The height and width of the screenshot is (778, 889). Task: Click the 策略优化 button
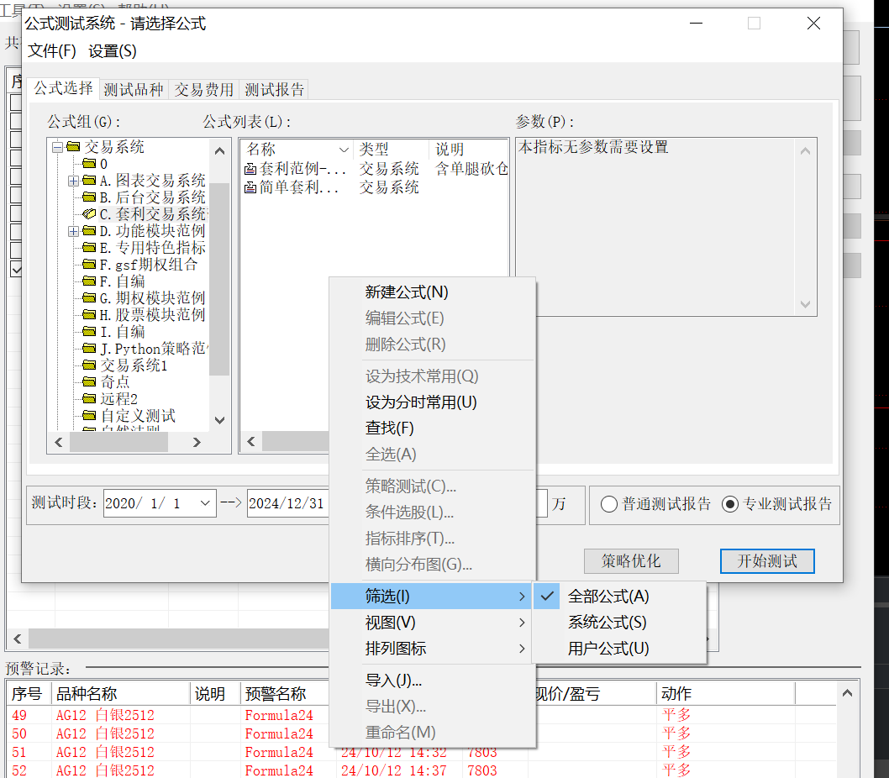pos(631,561)
